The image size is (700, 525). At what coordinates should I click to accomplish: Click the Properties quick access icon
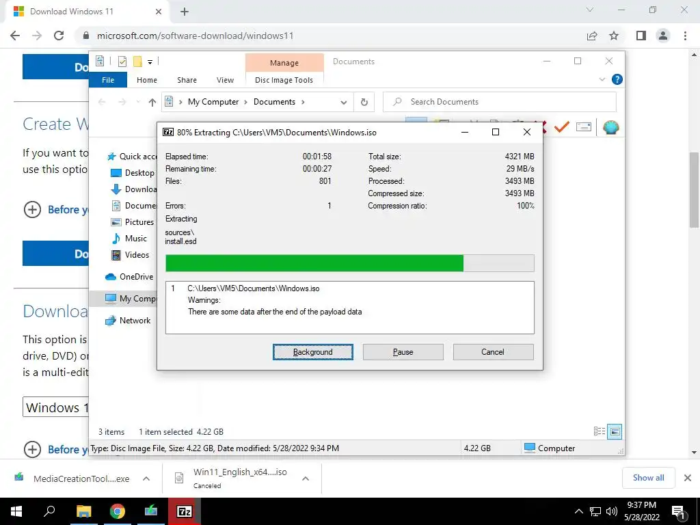click(122, 61)
